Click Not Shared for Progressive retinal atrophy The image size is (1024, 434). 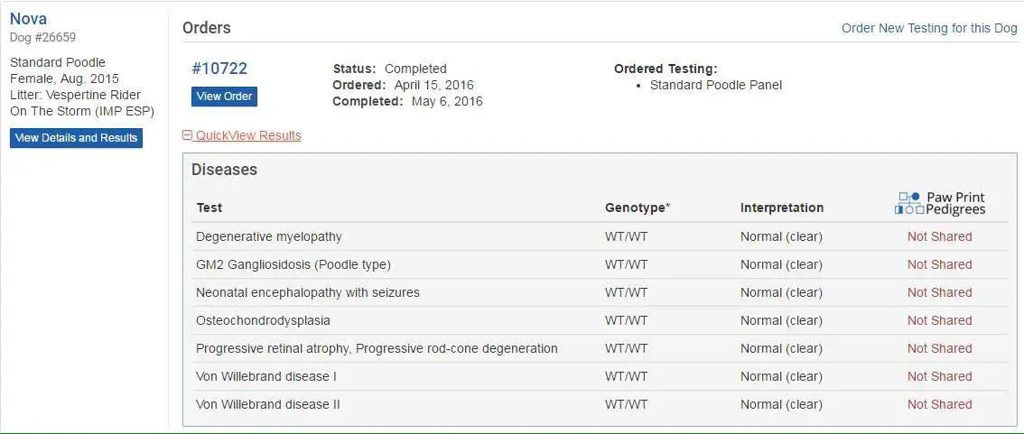(940, 348)
